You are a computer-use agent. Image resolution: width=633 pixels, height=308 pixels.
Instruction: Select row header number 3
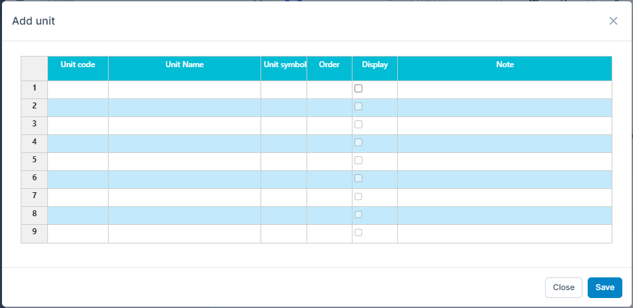34,124
